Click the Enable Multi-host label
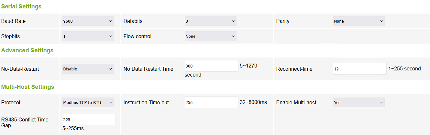This screenshot has width=430, height=135. [x=296, y=103]
